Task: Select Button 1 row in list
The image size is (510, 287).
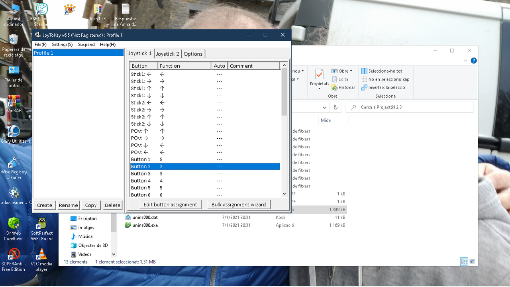Action: pyautogui.click(x=205, y=159)
